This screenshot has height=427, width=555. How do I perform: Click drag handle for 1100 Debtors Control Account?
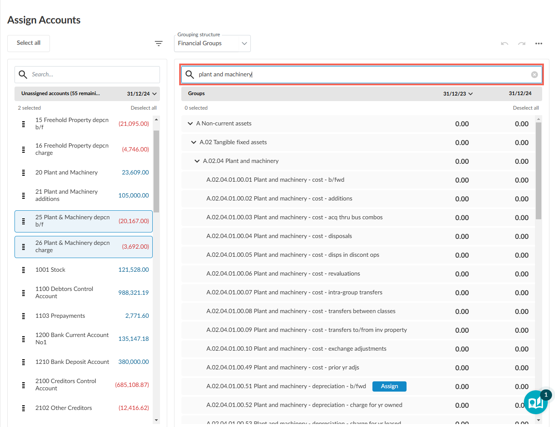pos(23,293)
